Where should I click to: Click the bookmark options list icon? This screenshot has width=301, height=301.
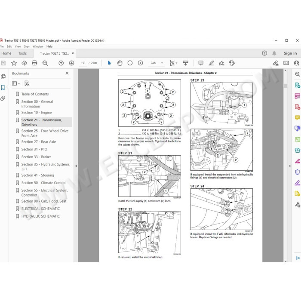16,83
